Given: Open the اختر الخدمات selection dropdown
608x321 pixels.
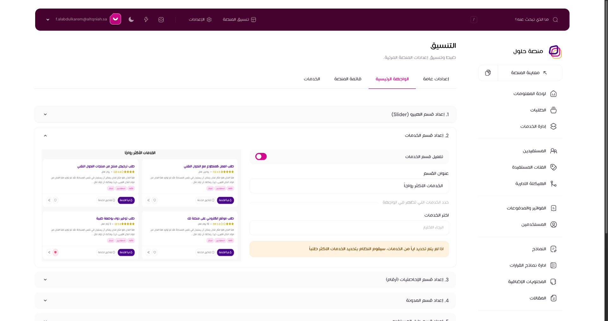Looking at the screenshot, I should point(348,228).
